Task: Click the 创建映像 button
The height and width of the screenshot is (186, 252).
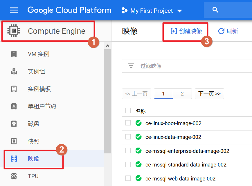Action: [186, 31]
